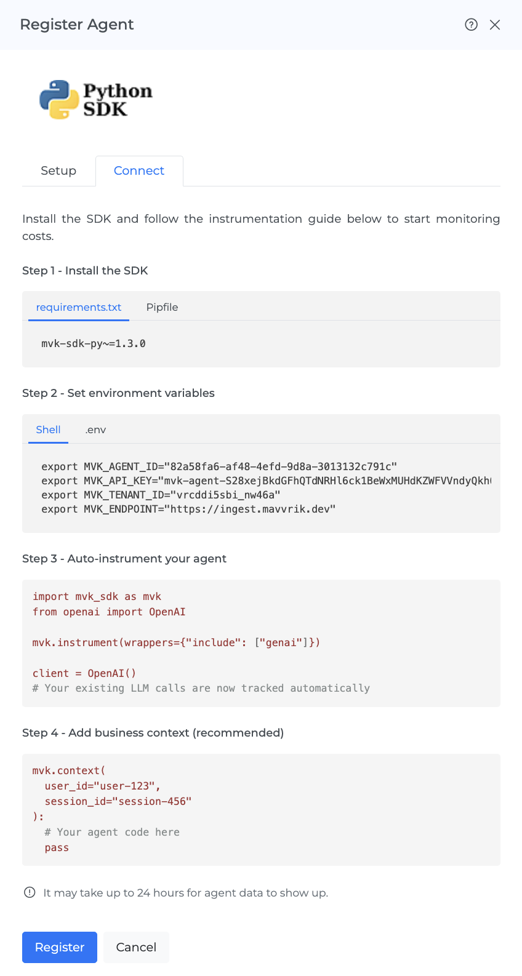Open help via the question mark icon
This screenshot has height=976, width=522.
(x=471, y=25)
